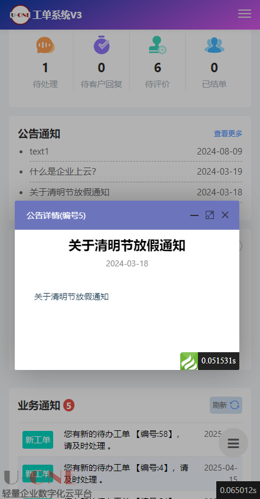The image size is (260, 499).
Task: Click the green flame debug icon in dialog
Action: pyautogui.click(x=189, y=361)
